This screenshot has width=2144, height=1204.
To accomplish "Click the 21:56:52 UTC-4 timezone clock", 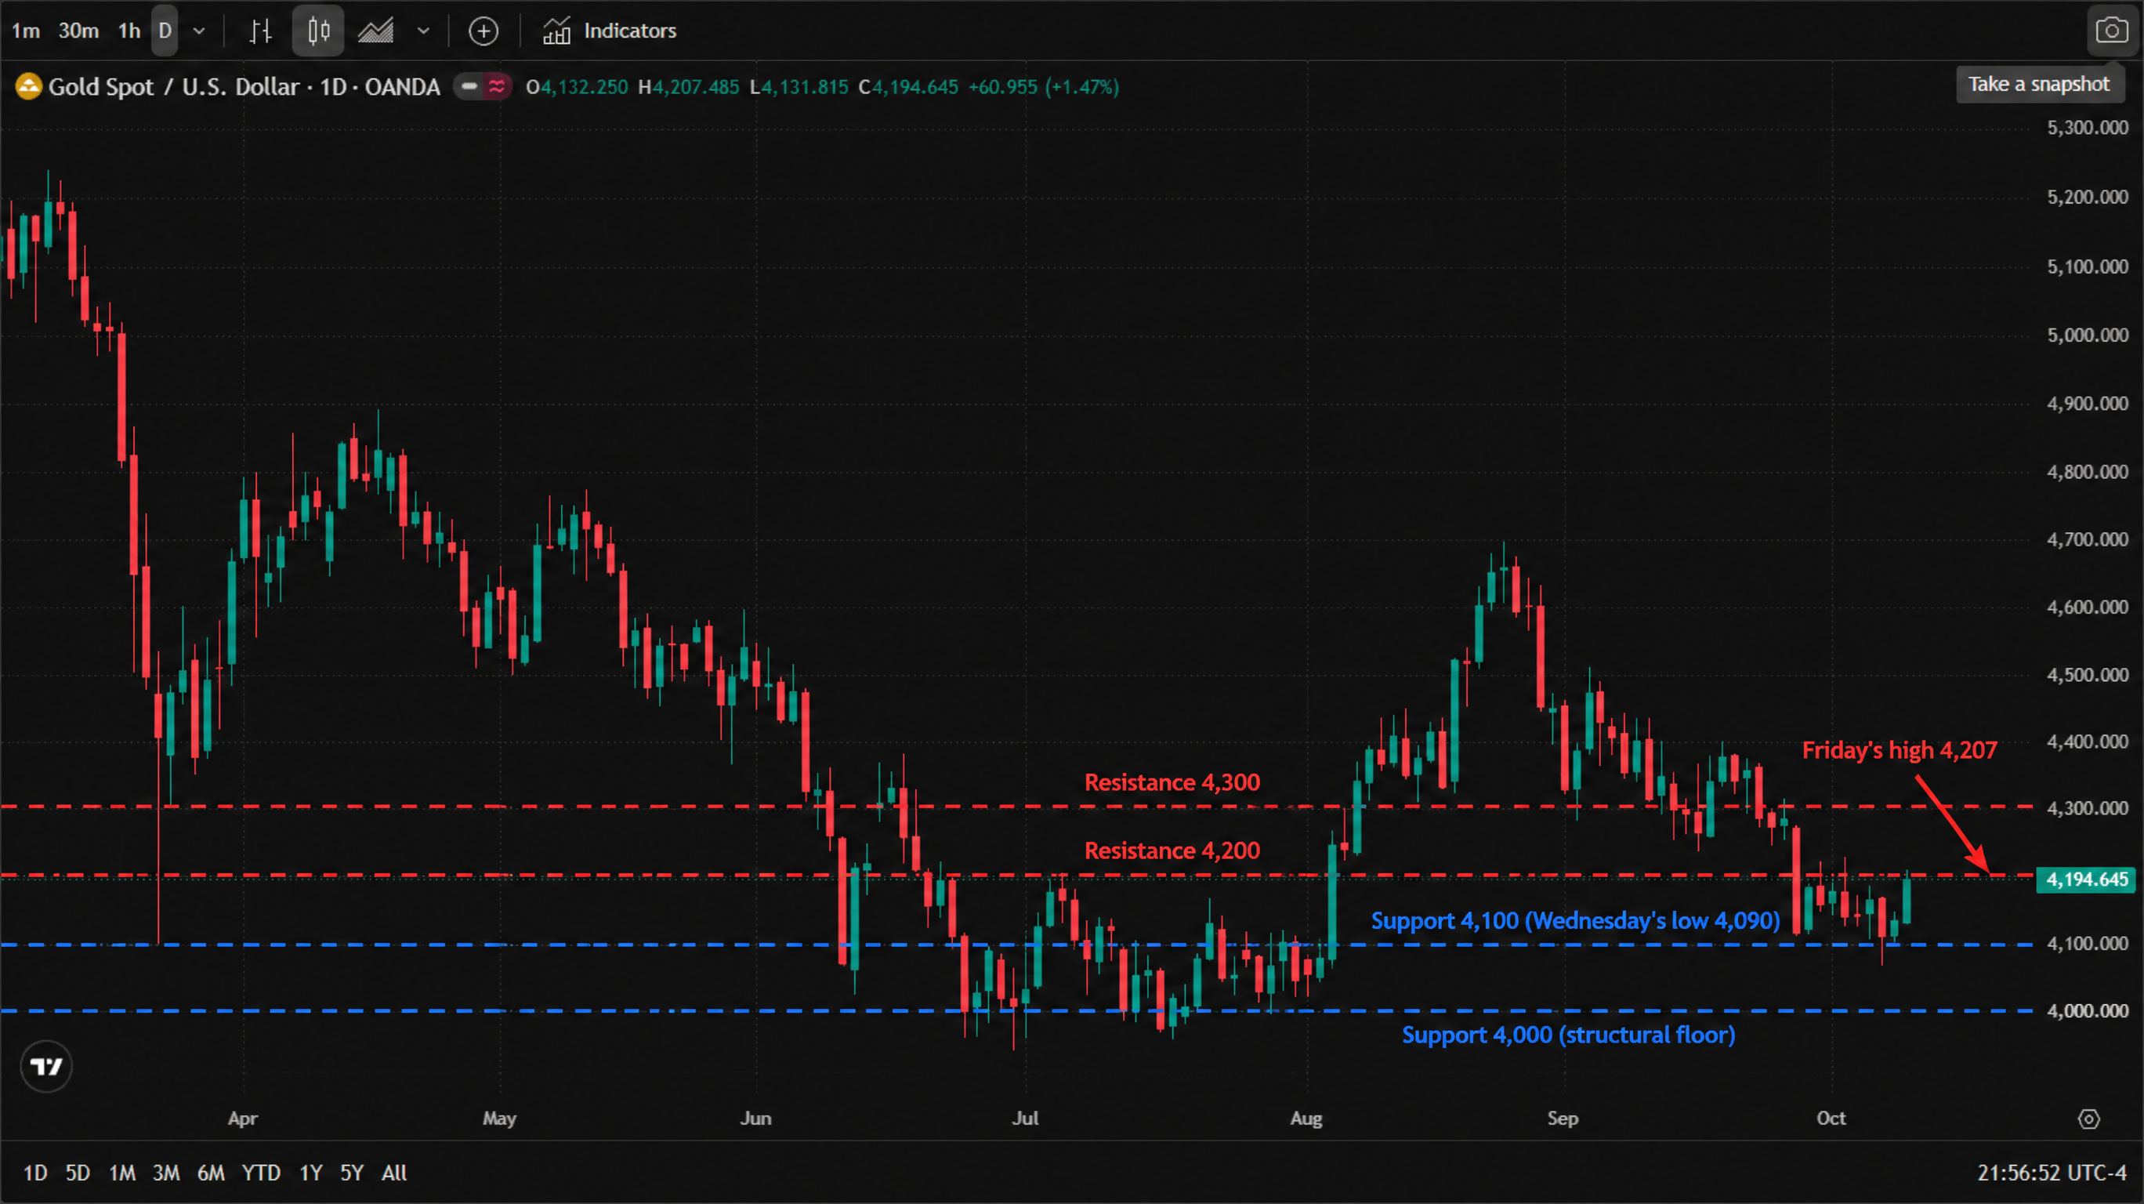I will (x=2052, y=1173).
